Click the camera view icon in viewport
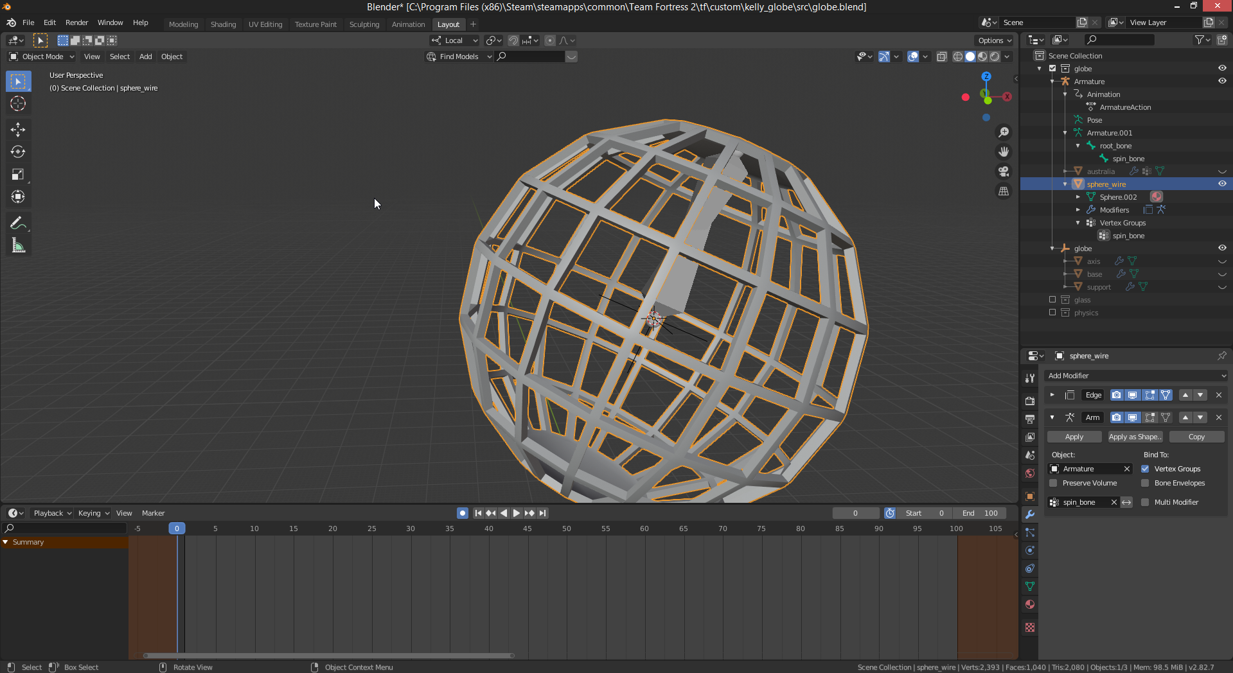 1003,171
